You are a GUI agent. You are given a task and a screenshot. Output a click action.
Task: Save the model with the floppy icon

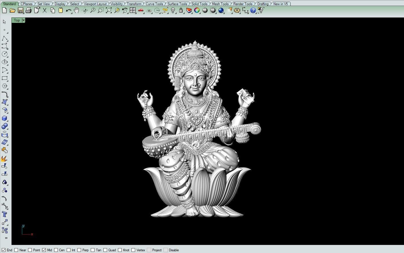20,11
